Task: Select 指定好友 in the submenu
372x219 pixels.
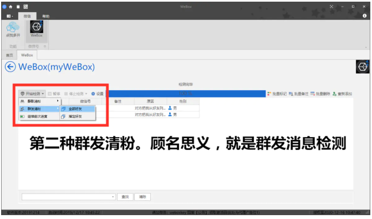Action: (x=78, y=117)
